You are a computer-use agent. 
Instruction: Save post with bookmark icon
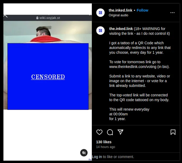(173, 132)
